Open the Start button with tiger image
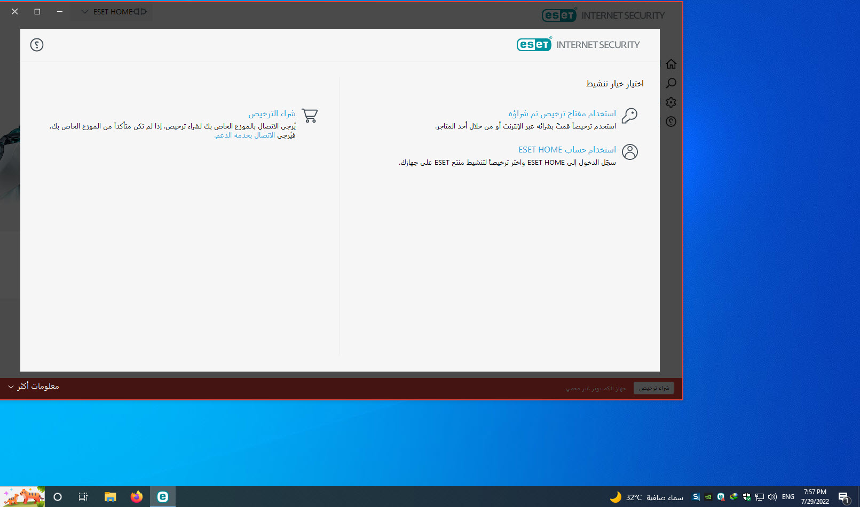 (x=22, y=497)
